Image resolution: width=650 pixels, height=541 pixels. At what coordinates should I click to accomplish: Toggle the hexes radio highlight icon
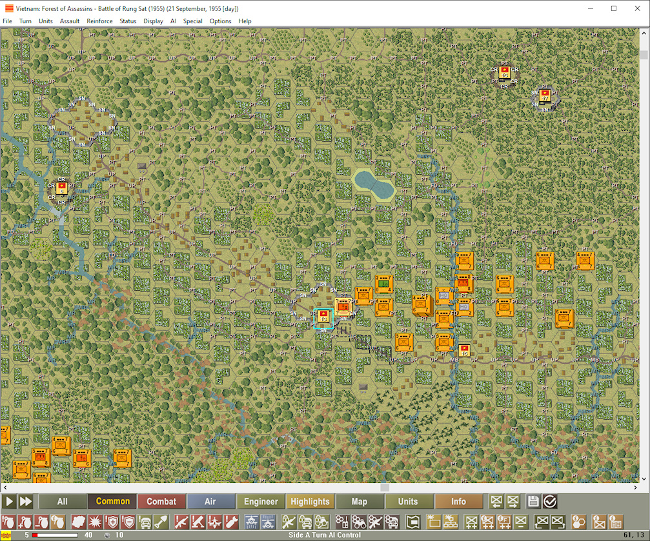(x=342, y=522)
